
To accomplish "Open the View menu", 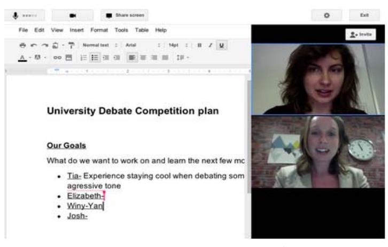I will tap(57, 30).
